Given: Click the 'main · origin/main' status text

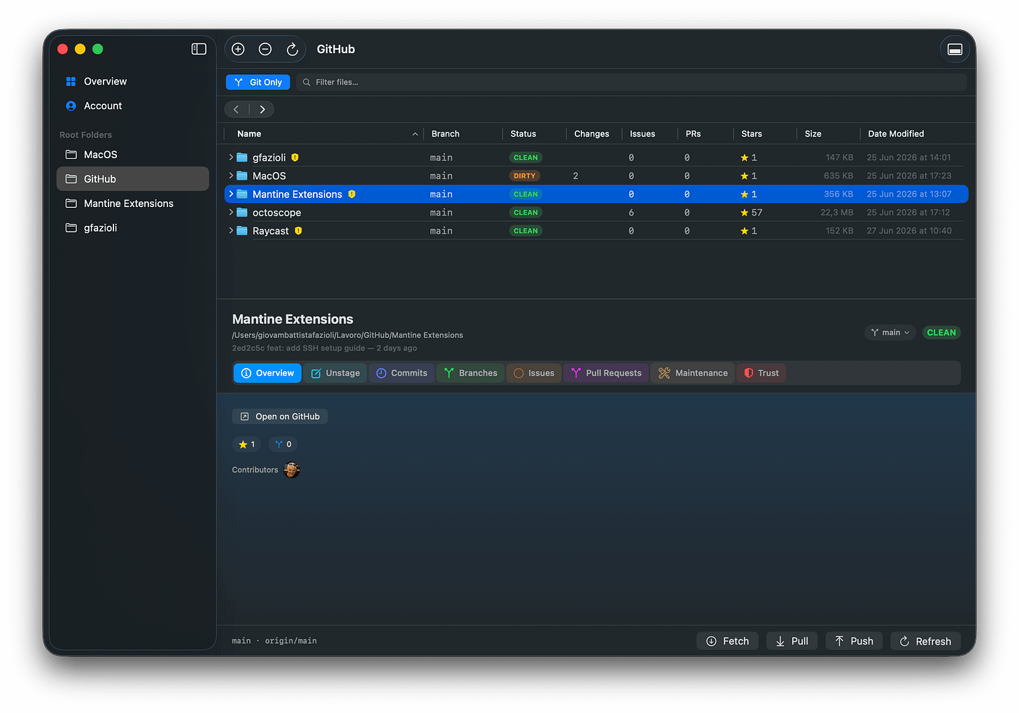Looking at the screenshot, I should click(274, 641).
